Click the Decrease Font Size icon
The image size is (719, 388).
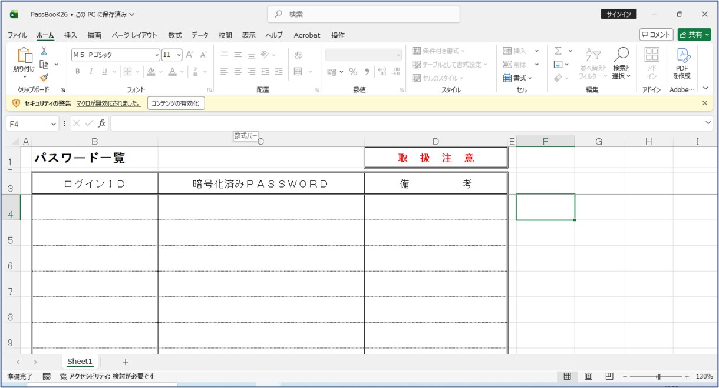pyautogui.click(x=203, y=55)
